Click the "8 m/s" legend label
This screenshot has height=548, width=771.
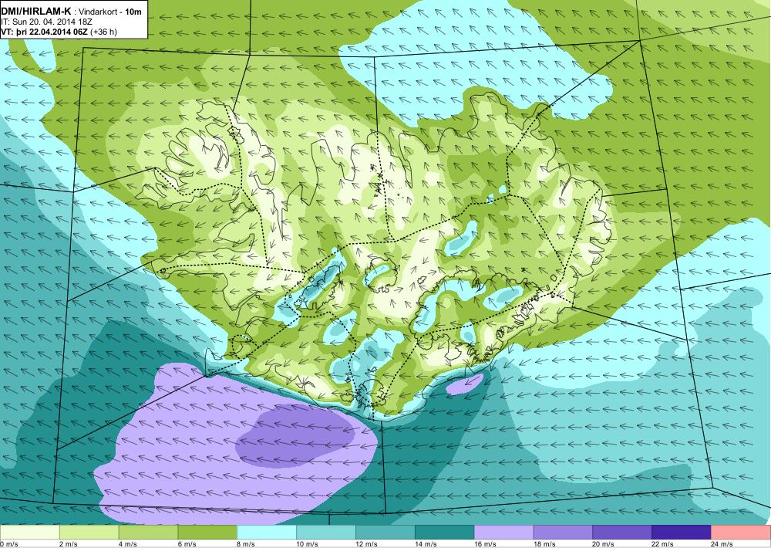247,544
